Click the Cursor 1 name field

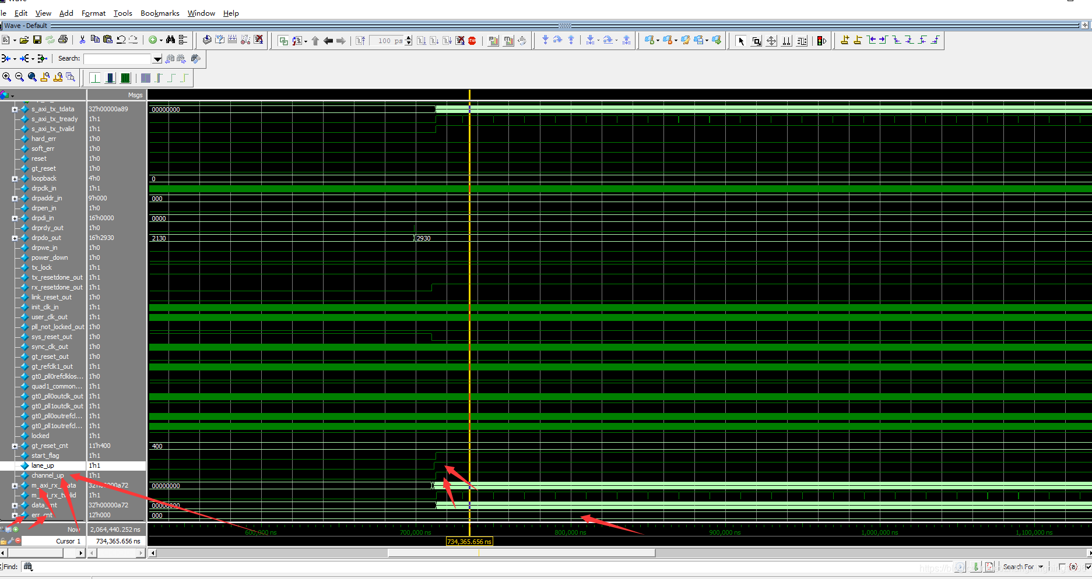tap(53, 541)
